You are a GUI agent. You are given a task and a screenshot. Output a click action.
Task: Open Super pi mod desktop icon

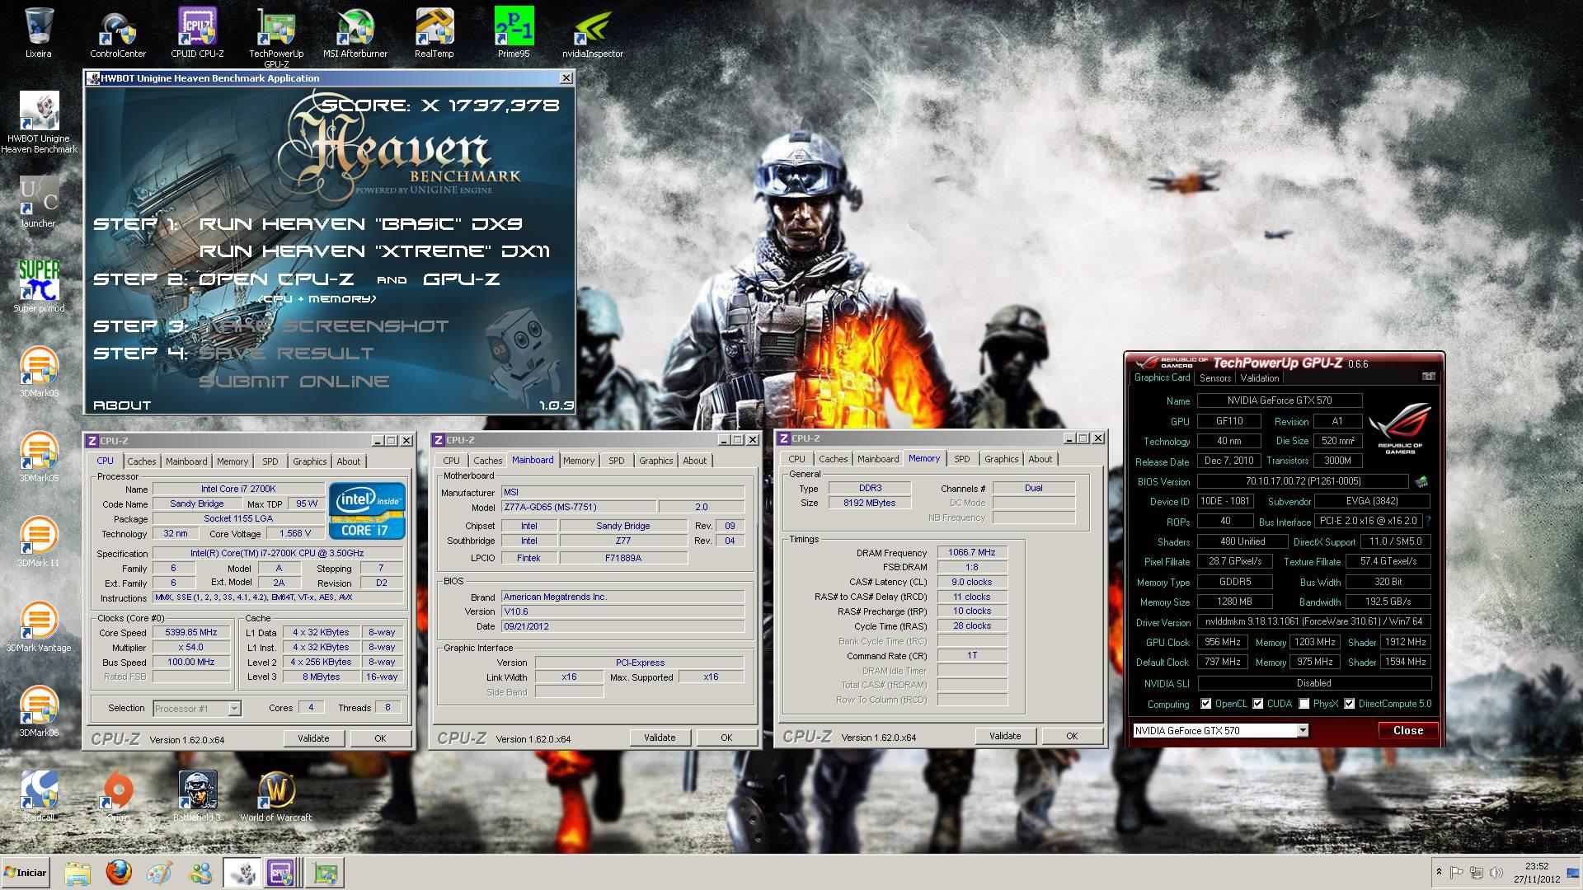point(39,286)
